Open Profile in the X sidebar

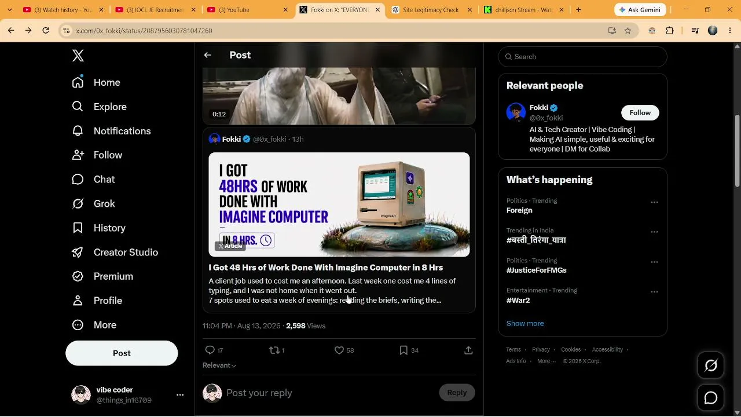(x=97, y=301)
